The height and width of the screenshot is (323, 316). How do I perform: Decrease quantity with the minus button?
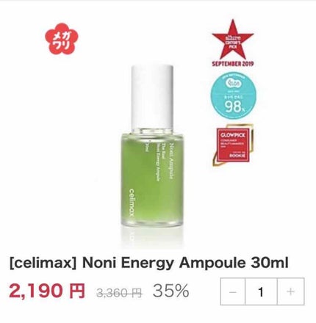click(x=233, y=291)
